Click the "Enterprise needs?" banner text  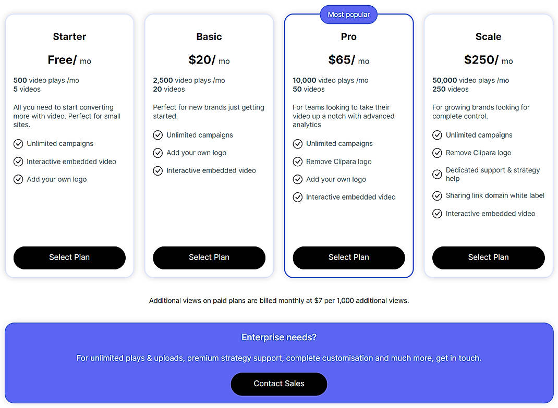click(x=278, y=337)
